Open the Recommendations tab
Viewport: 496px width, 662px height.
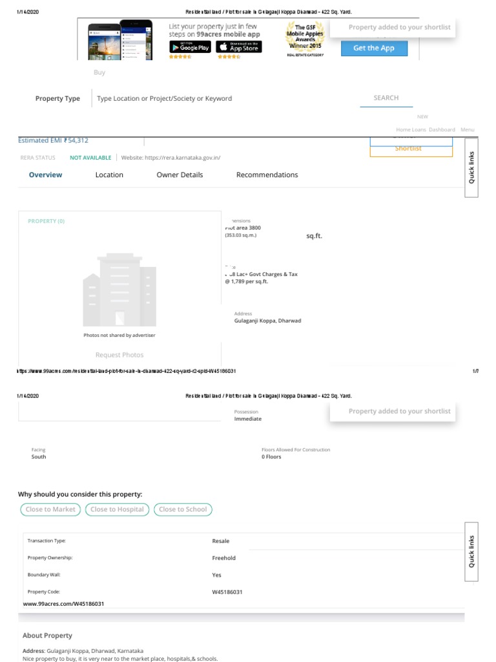[267, 175]
